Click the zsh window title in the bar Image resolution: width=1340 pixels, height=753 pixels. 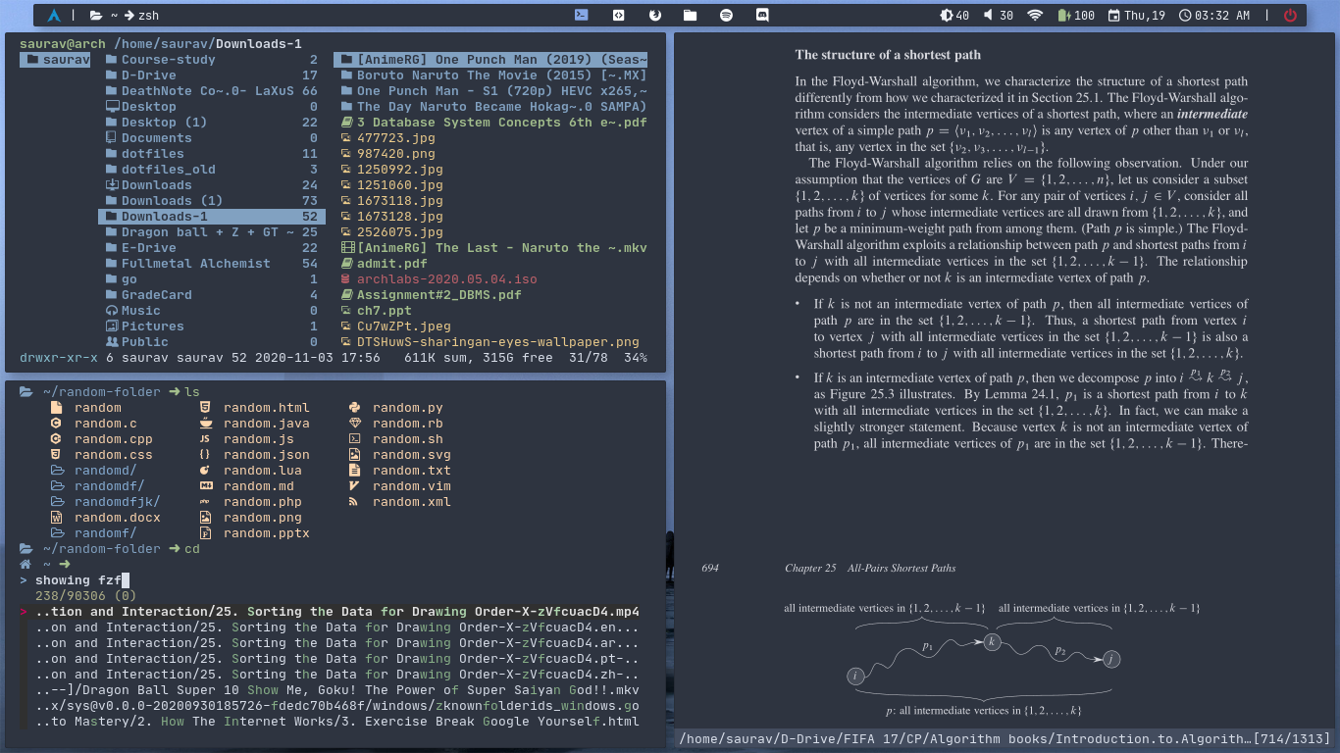148,15
